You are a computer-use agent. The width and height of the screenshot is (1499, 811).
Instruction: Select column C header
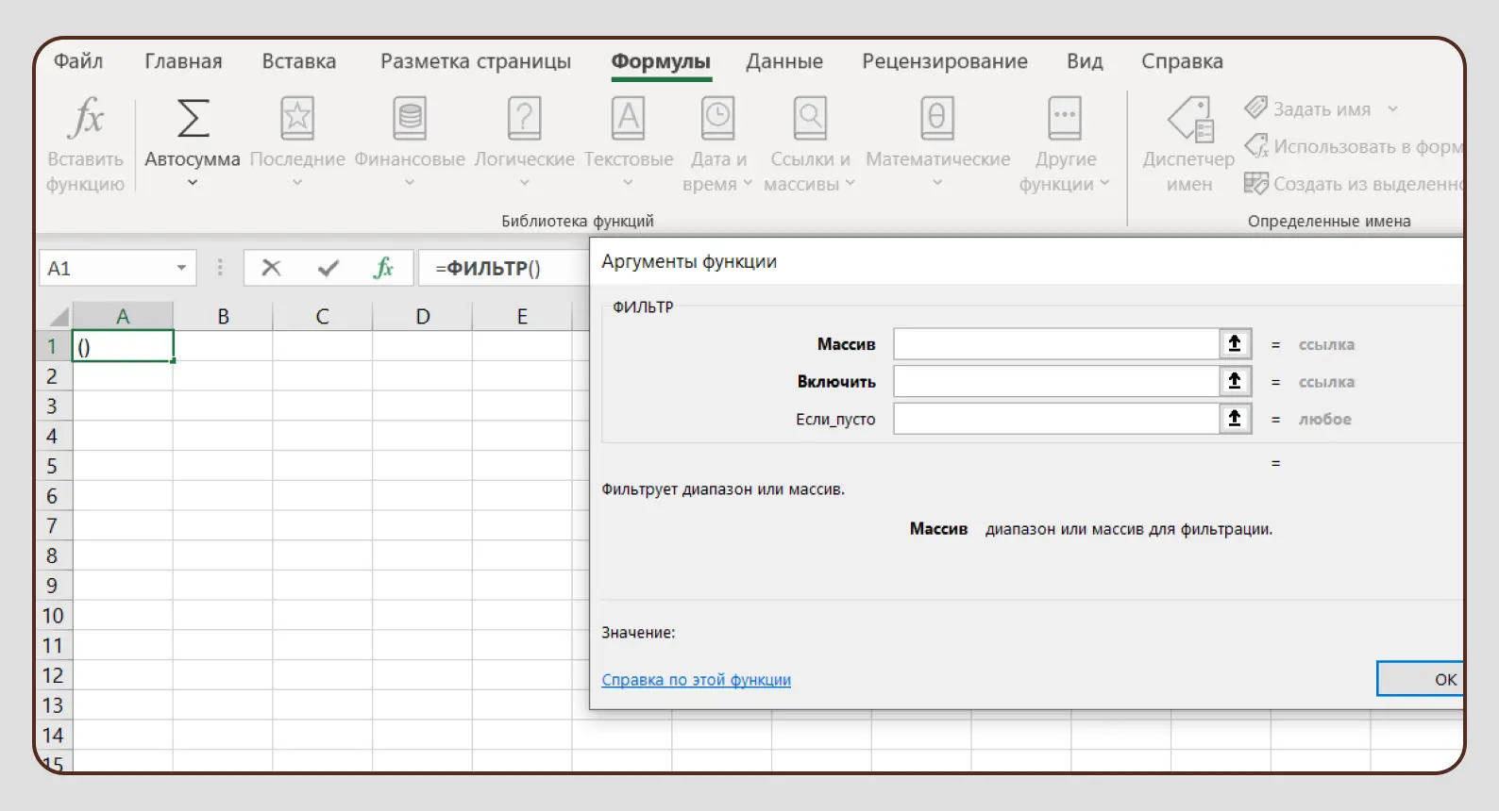pos(322,316)
